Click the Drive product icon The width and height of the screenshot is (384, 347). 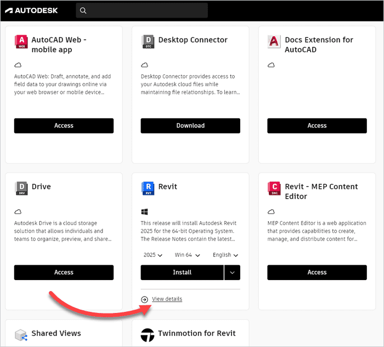(21, 188)
